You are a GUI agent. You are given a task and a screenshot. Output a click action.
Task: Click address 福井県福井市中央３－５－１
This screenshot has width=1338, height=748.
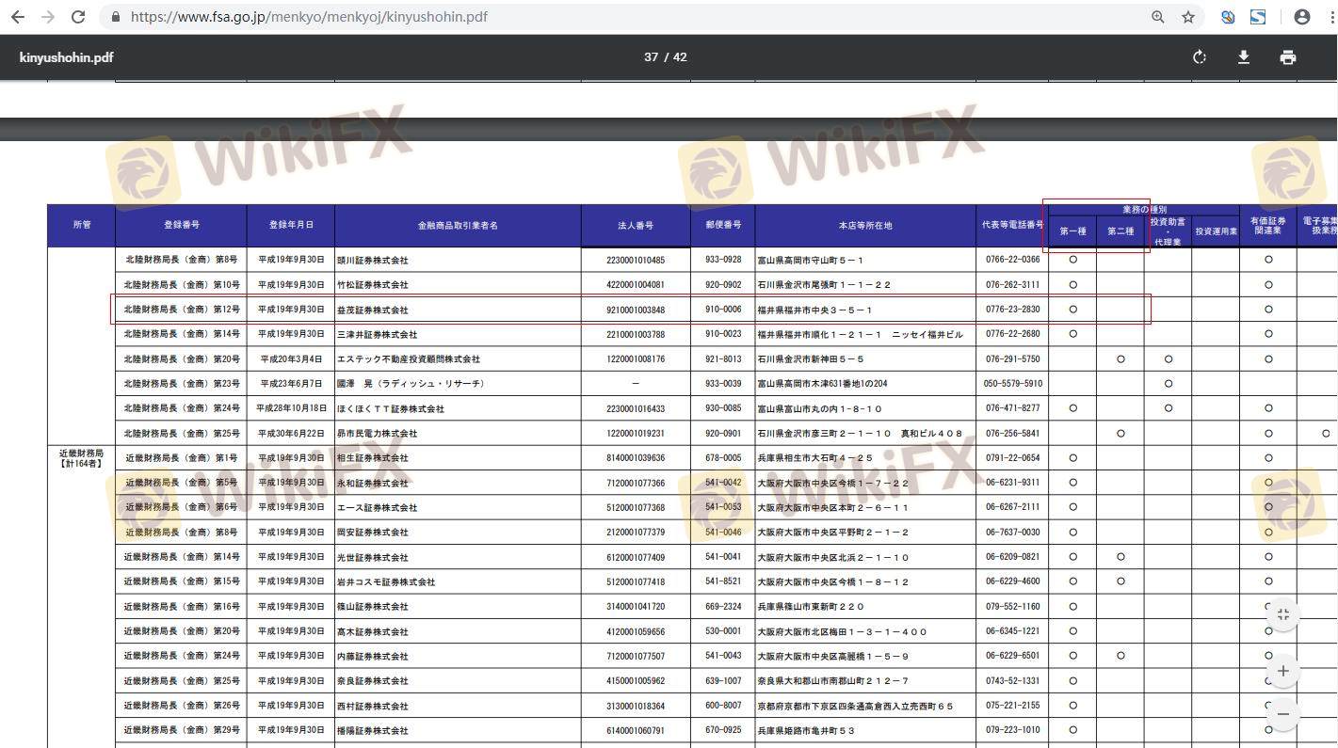tap(815, 310)
